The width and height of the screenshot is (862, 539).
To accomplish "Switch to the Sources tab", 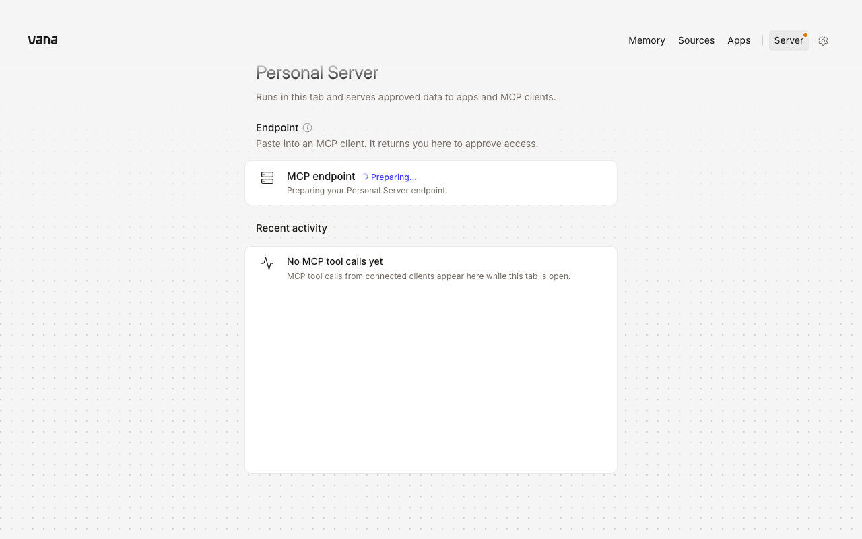I will pos(696,40).
